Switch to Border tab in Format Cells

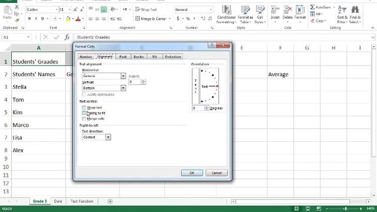[x=139, y=57]
